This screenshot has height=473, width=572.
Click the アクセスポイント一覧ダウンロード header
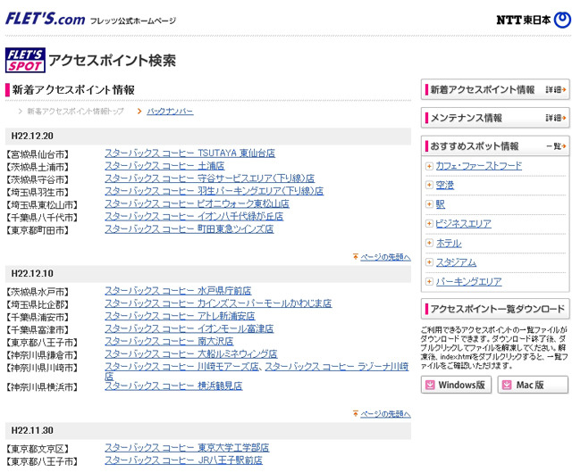point(495,309)
